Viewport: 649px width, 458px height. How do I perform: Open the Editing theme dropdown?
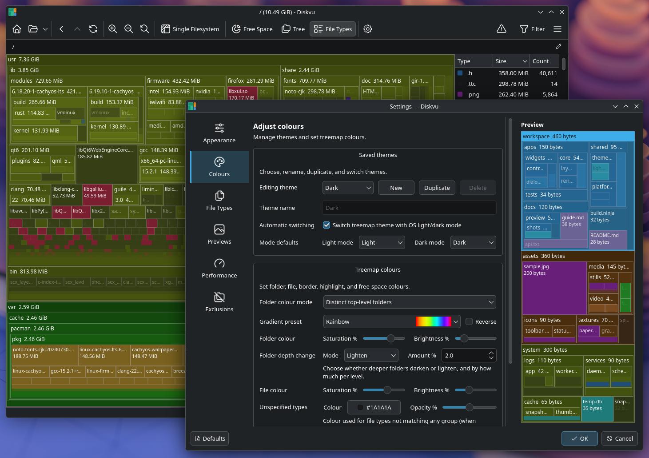point(348,188)
